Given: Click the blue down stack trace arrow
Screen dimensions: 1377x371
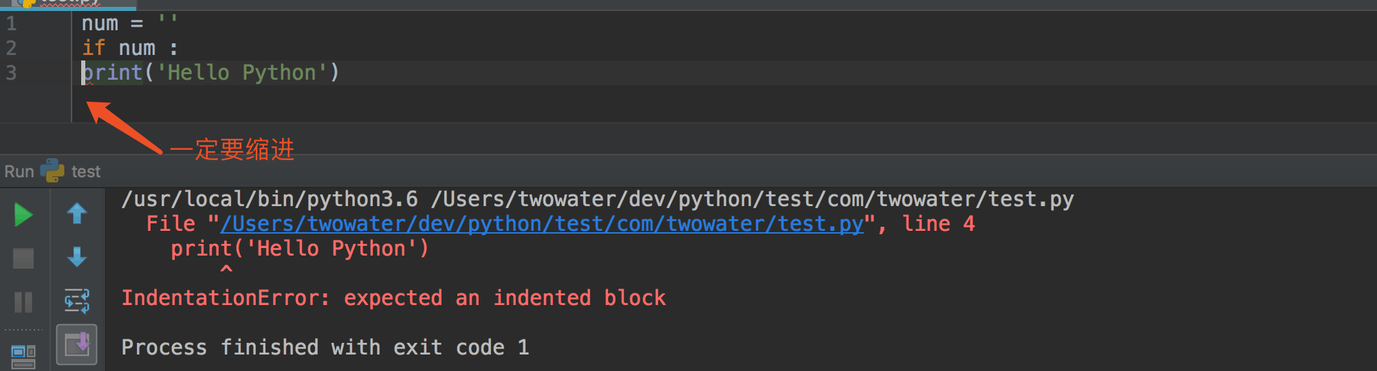Looking at the screenshot, I should [x=77, y=257].
